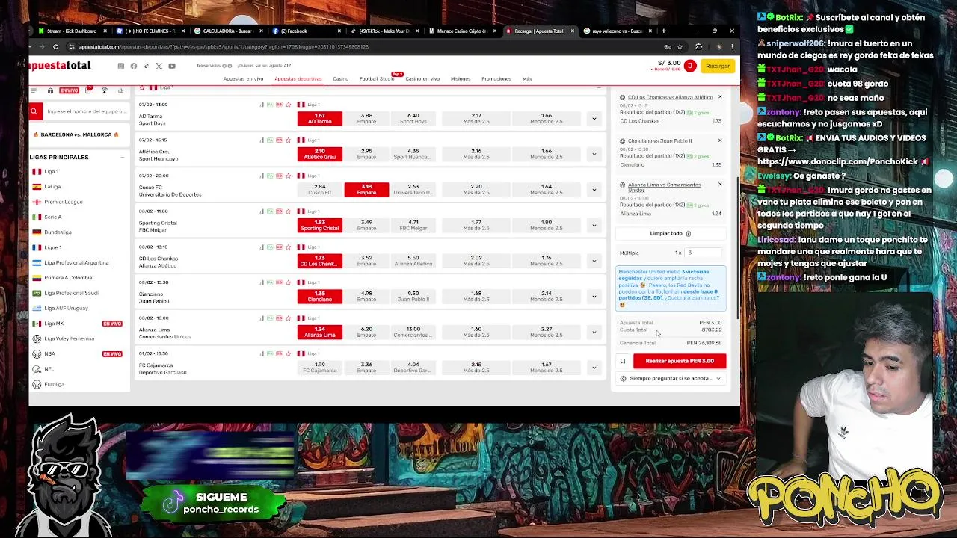Favorite the Cusco FC match with star

[288, 176]
